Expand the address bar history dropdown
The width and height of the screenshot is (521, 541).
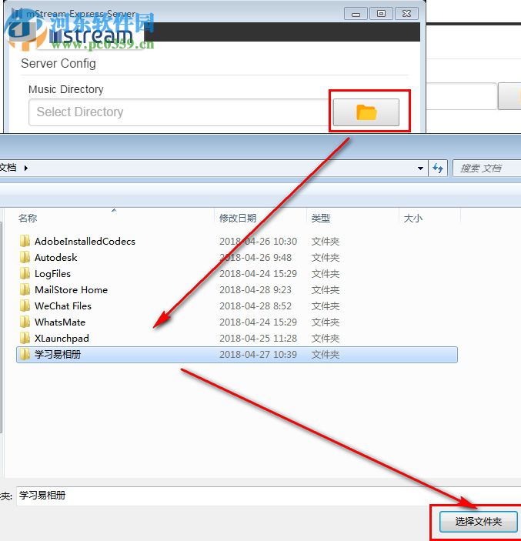[420, 169]
